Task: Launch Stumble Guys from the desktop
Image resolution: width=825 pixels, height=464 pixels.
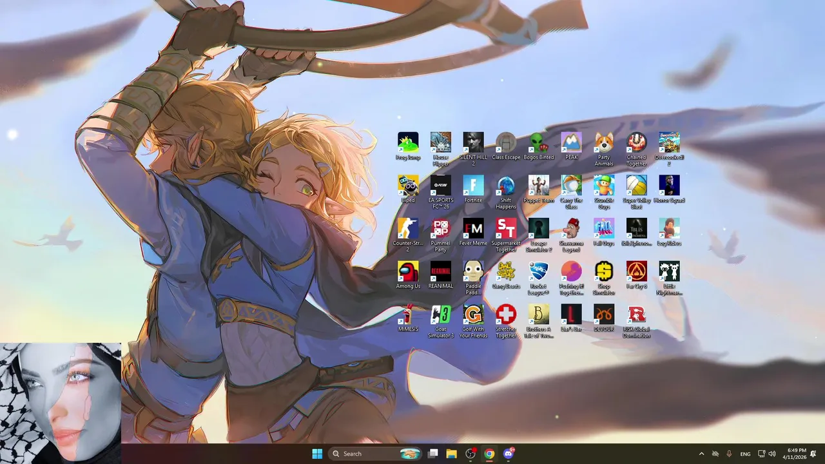Action: 604,193
